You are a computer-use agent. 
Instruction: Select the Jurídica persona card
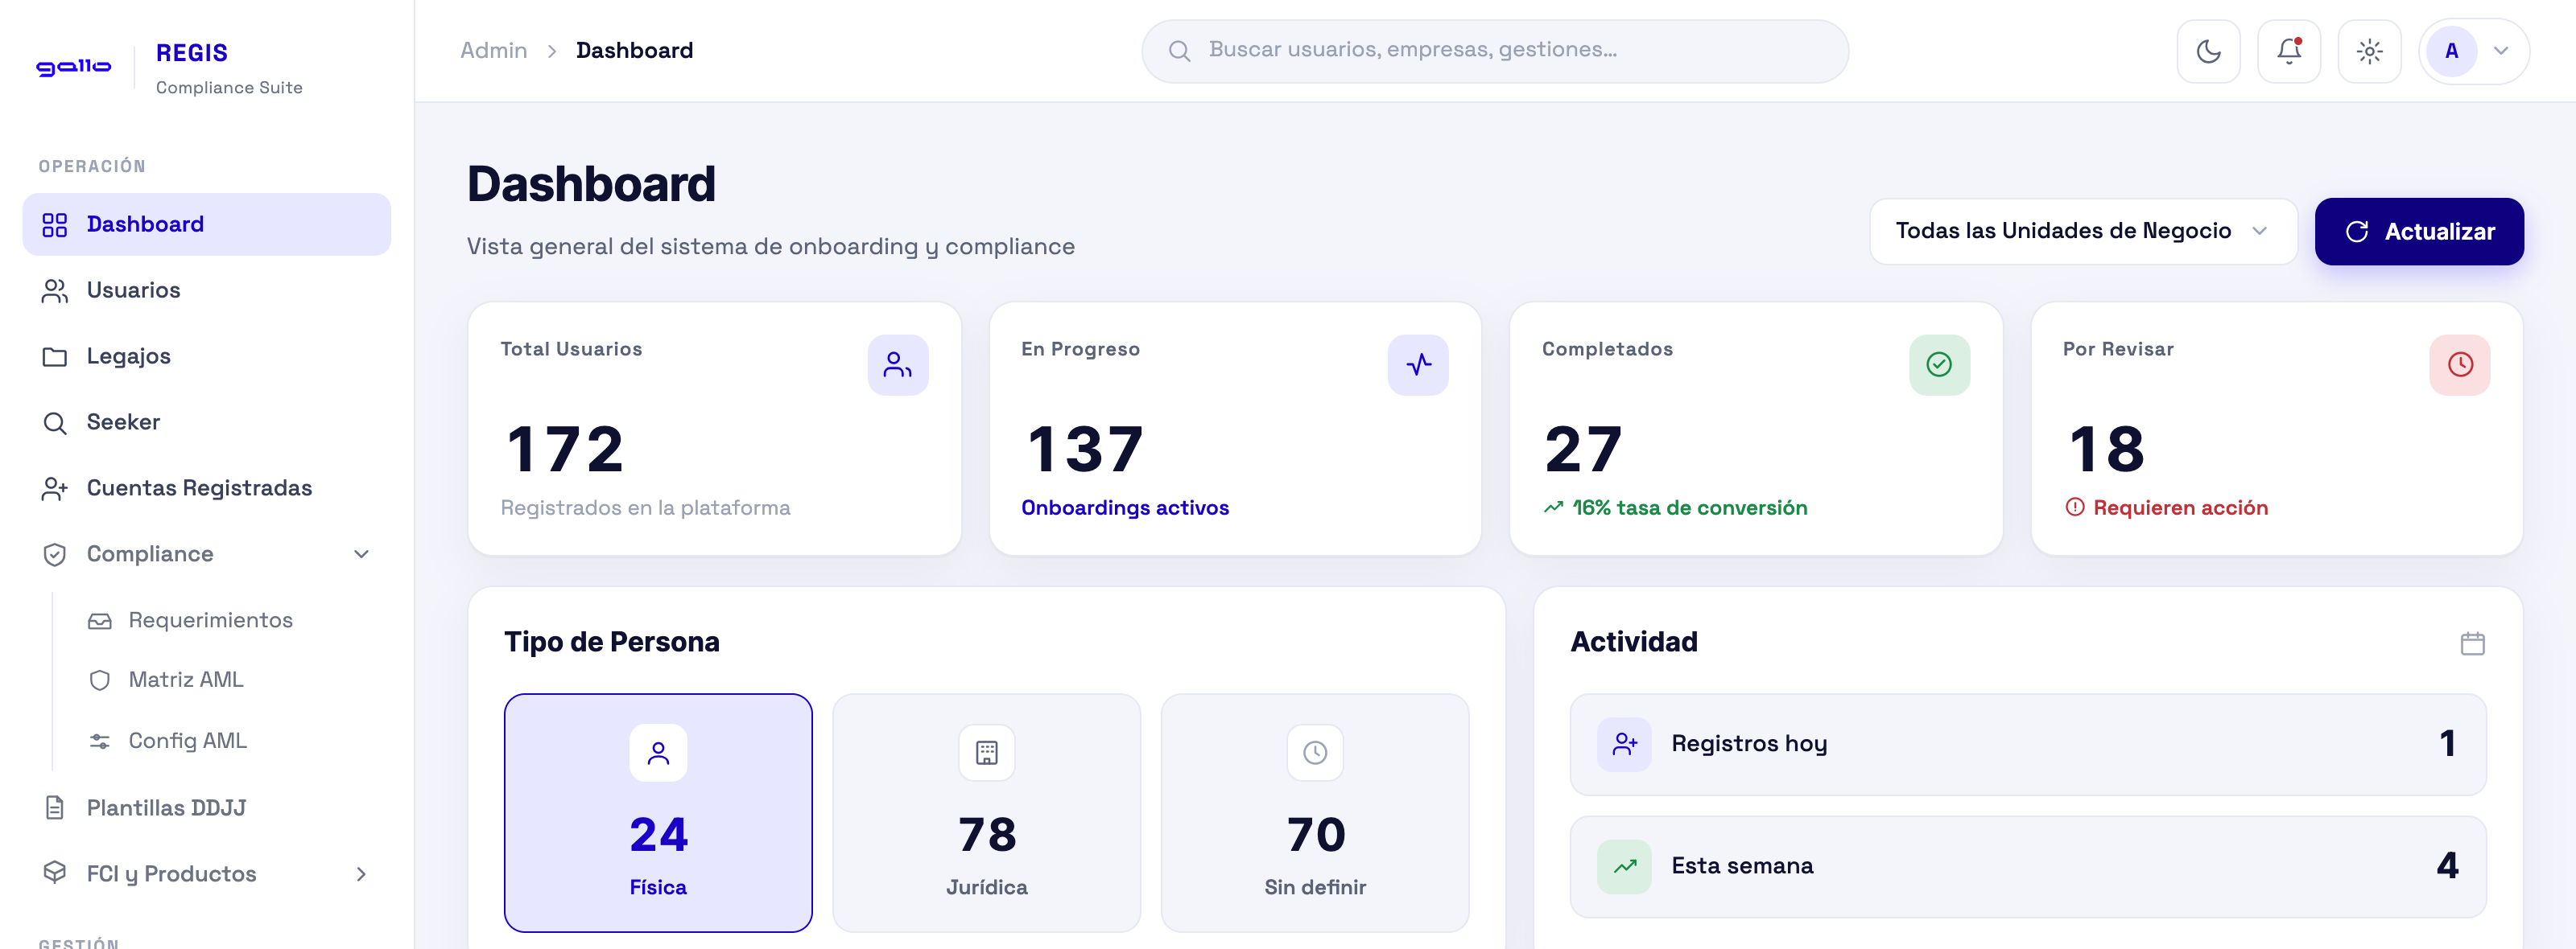coord(986,813)
